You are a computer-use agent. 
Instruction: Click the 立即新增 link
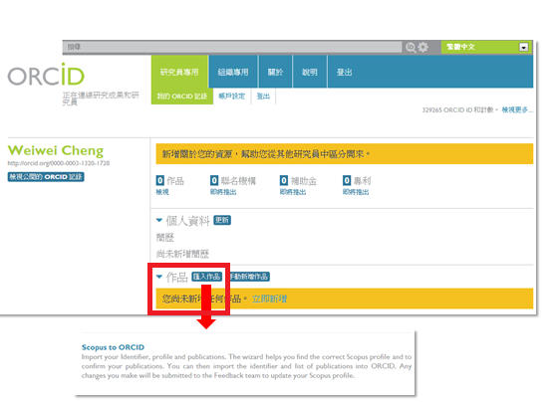pos(269,299)
